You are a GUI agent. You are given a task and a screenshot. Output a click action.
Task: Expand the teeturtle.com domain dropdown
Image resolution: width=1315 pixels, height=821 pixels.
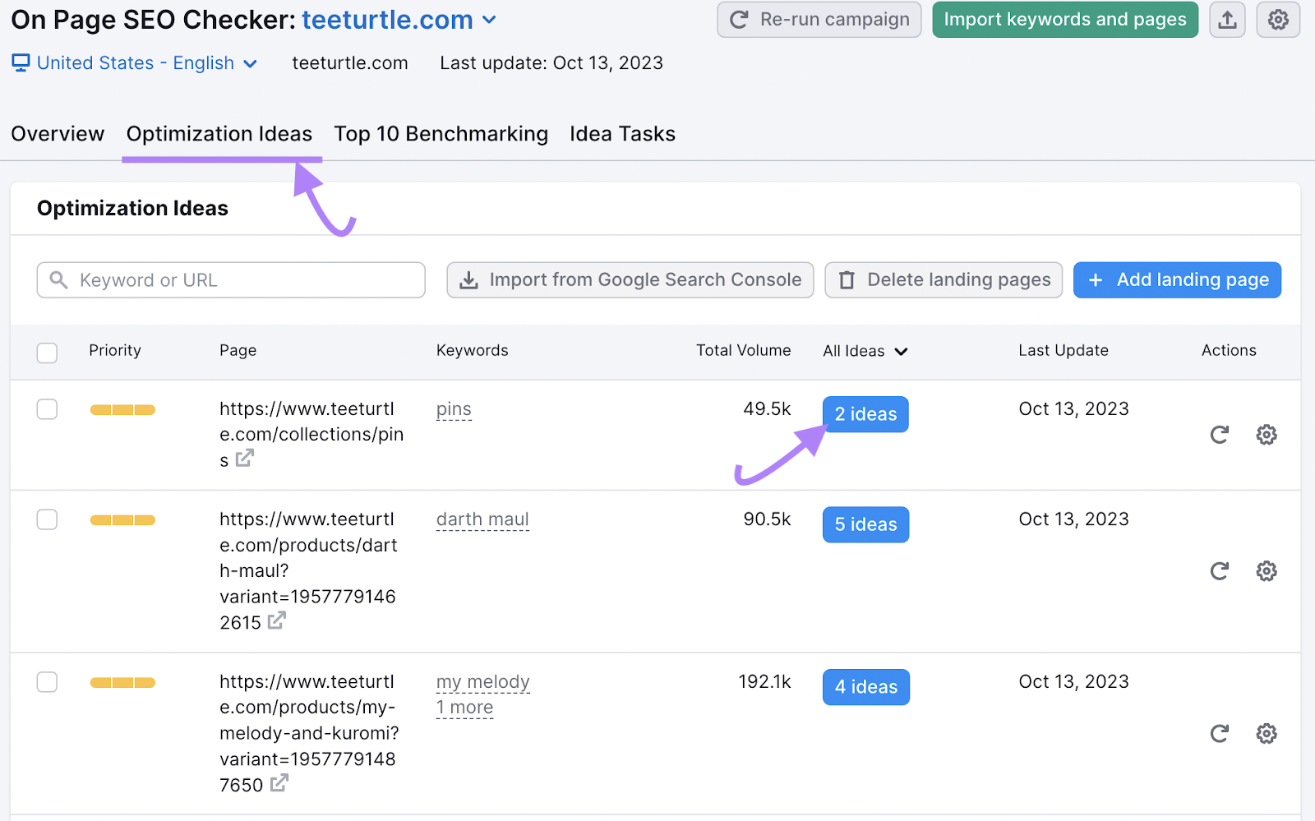(x=490, y=20)
